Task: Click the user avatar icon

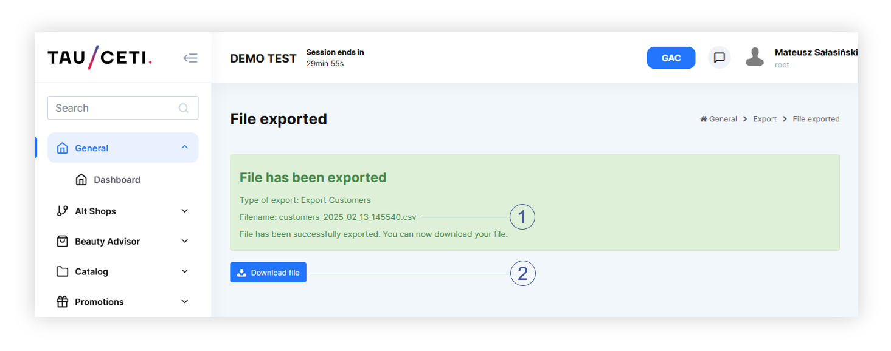Action: coord(754,58)
